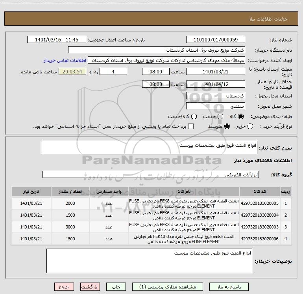This screenshot has height=294, width=303.
Task: Click the تعداد / مقدار column header
Action: [70, 191]
